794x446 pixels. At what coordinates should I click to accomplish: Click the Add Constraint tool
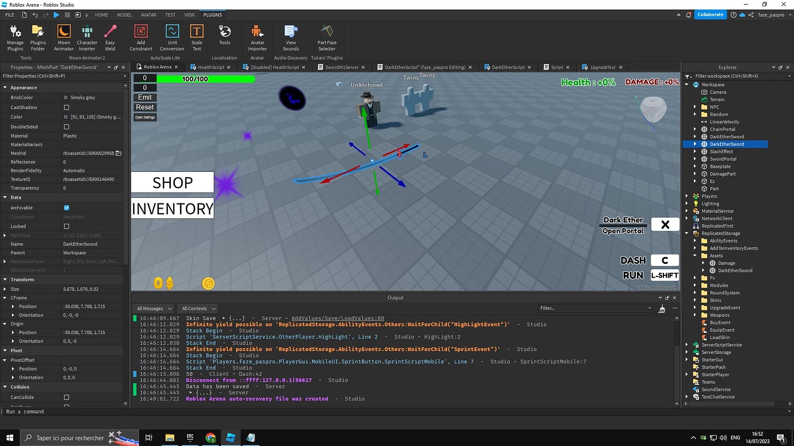point(141,38)
